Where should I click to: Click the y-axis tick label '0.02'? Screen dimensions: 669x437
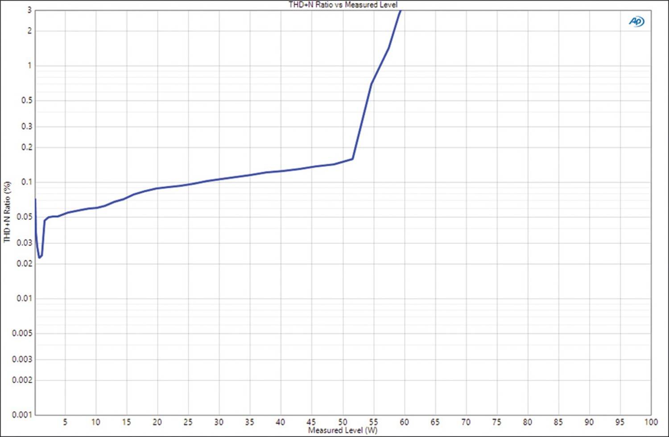coord(24,264)
